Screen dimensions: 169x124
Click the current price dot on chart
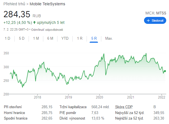(x=165, y=71)
